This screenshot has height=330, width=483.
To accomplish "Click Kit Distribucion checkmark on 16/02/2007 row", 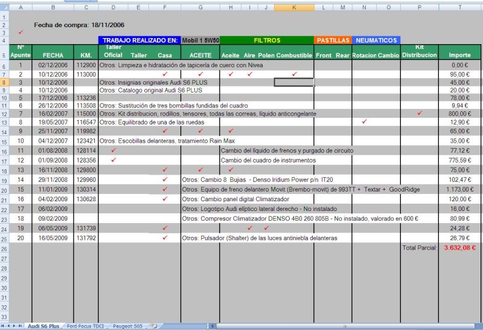I will tap(420, 113).
